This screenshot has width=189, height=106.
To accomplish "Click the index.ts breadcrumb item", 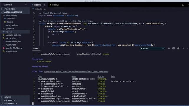I will coord(38,9).
